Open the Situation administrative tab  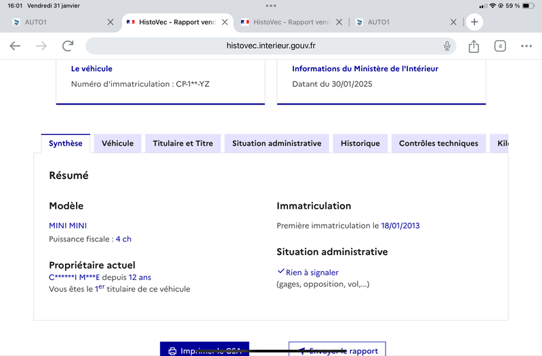point(276,143)
